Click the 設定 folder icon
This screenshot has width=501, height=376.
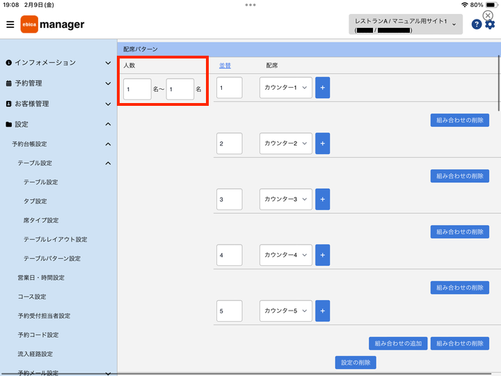[x=8, y=125]
